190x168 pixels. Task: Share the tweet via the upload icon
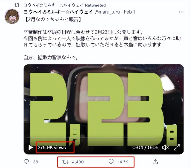[x=155, y=162]
